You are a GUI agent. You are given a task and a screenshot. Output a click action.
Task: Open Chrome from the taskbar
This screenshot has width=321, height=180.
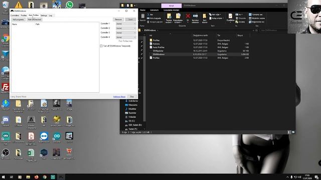(x=45, y=177)
